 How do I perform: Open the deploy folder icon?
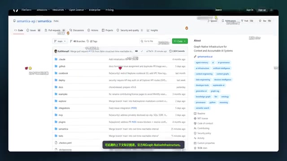tap(56, 80)
